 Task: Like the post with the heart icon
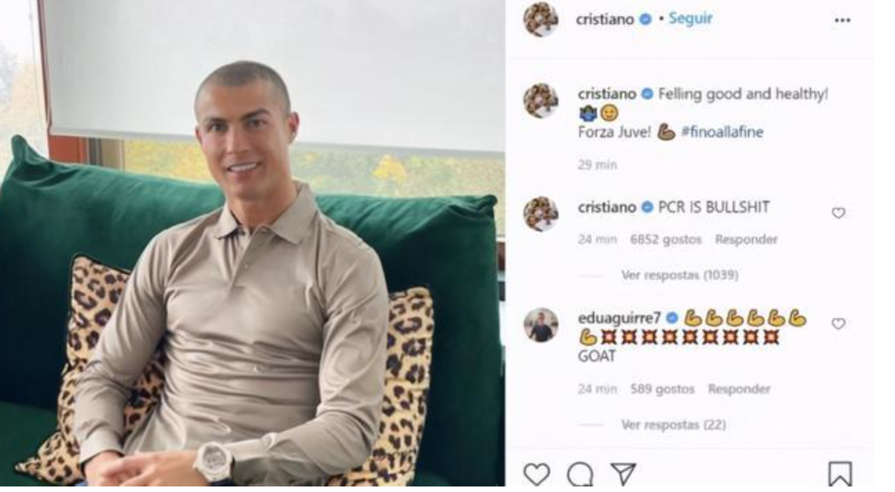(x=537, y=474)
